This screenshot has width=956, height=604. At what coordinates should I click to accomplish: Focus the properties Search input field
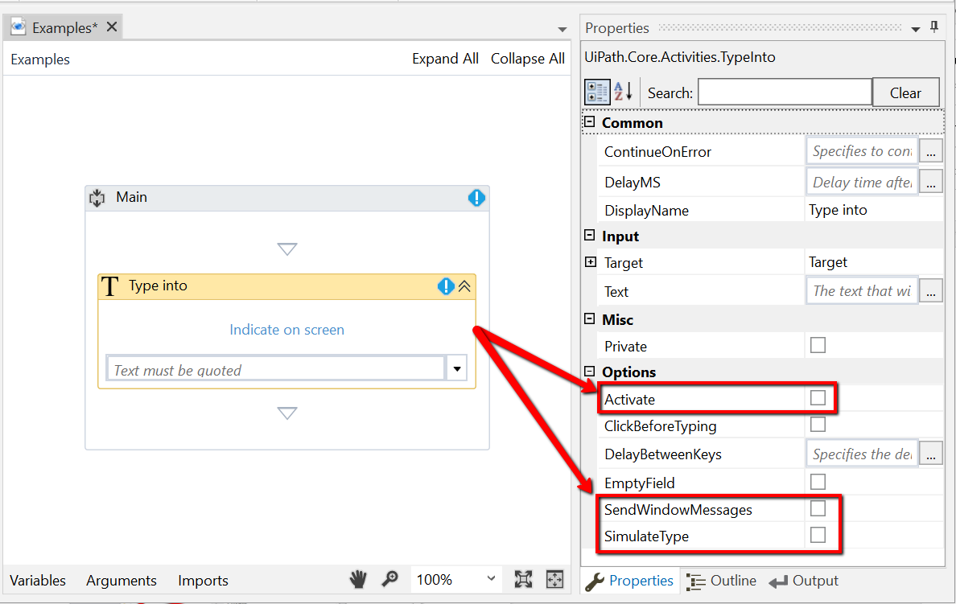(x=785, y=92)
